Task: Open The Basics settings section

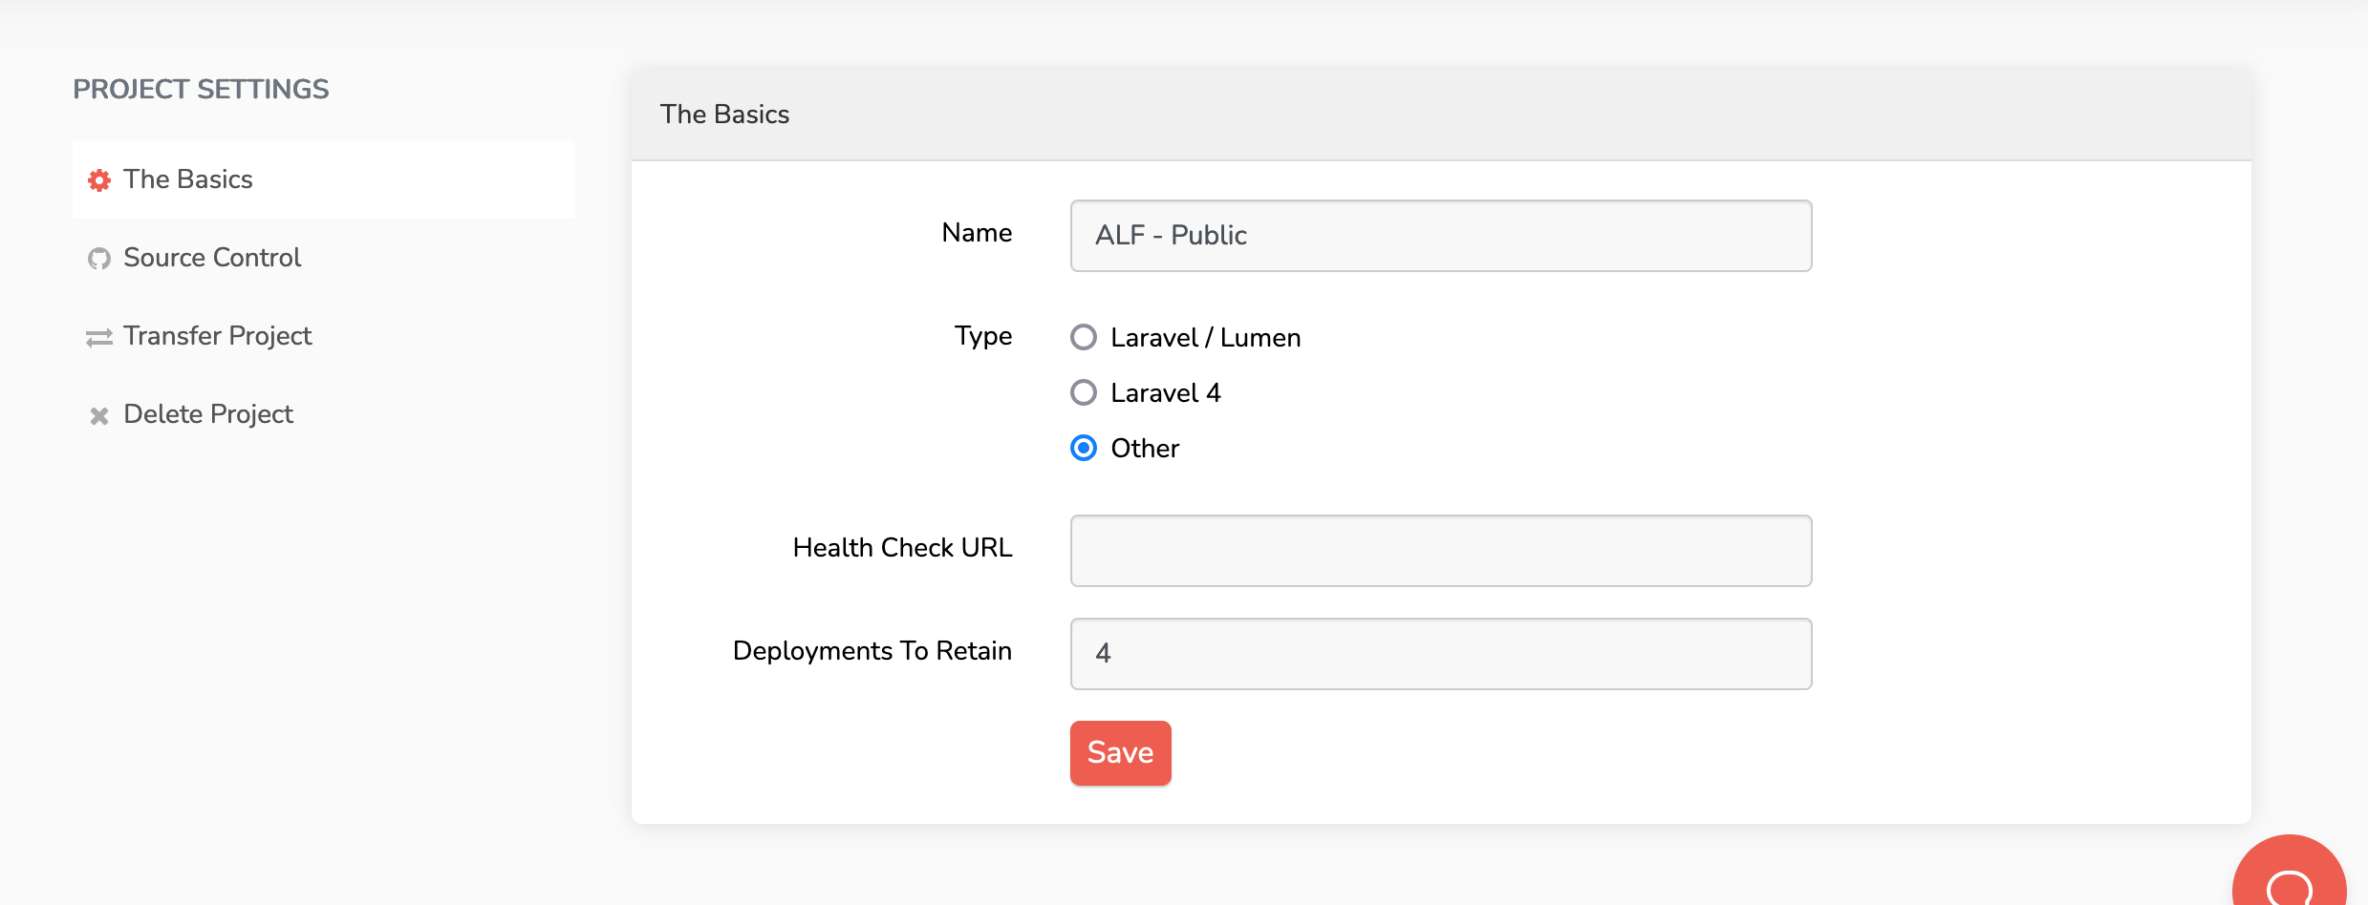Action: click(x=188, y=179)
